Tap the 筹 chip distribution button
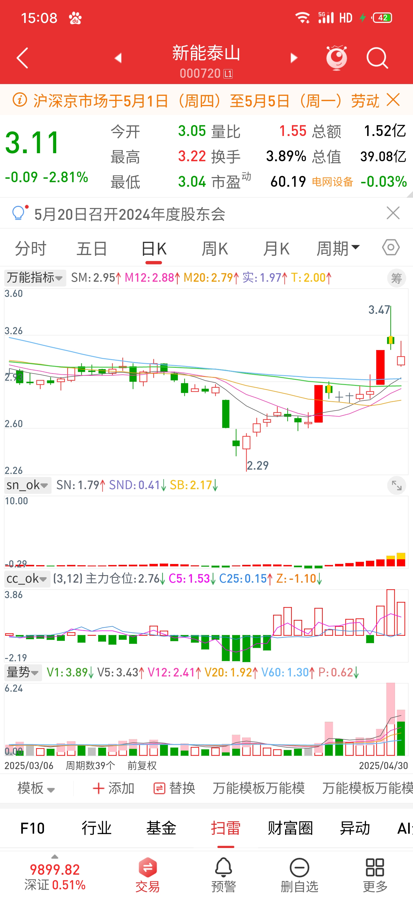The image size is (413, 918). tap(396, 278)
